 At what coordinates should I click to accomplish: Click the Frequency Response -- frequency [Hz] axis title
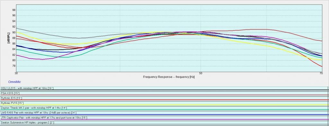click(x=169, y=77)
